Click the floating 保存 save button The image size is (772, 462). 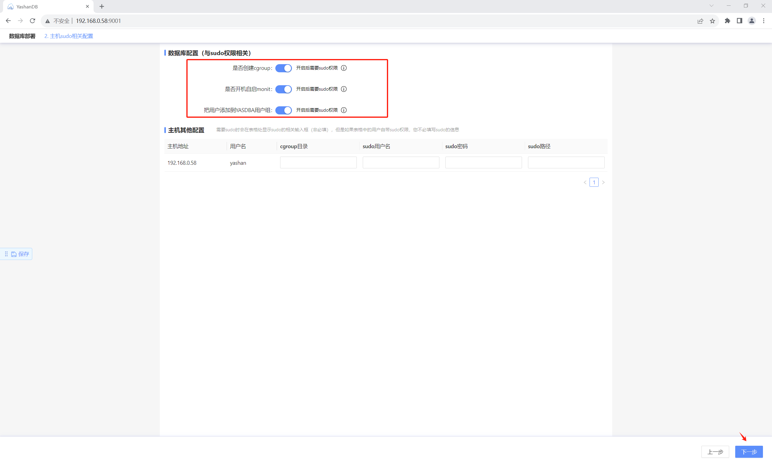click(x=20, y=254)
